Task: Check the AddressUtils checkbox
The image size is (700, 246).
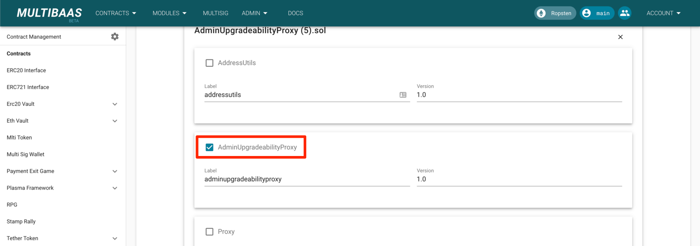Action: pyautogui.click(x=210, y=63)
